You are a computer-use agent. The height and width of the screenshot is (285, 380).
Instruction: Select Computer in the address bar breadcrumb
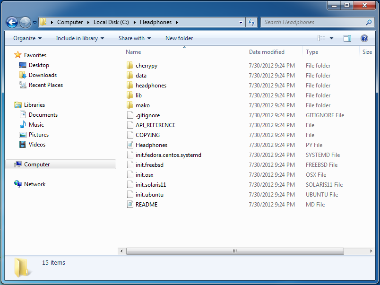[x=70, y=22]
